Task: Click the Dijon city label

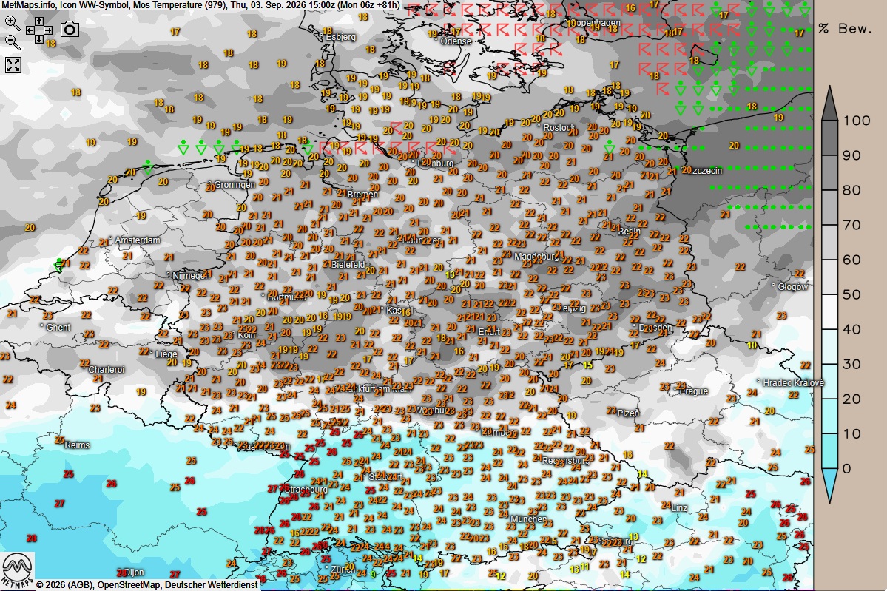Action: coord(134,573)
